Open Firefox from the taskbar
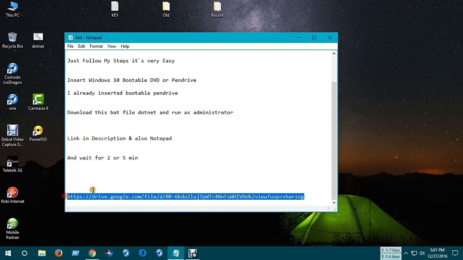Screen dimensions: 463x260 59,253
